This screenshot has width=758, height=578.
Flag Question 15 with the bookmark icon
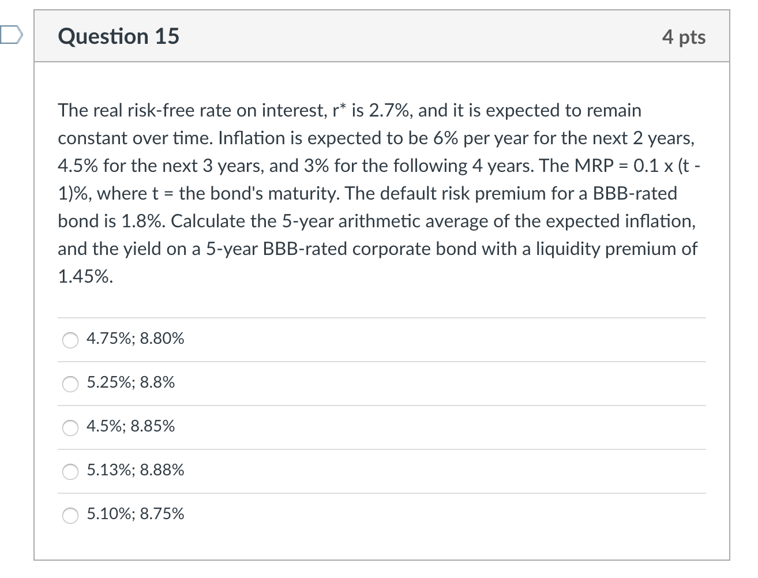click(10, 36)
